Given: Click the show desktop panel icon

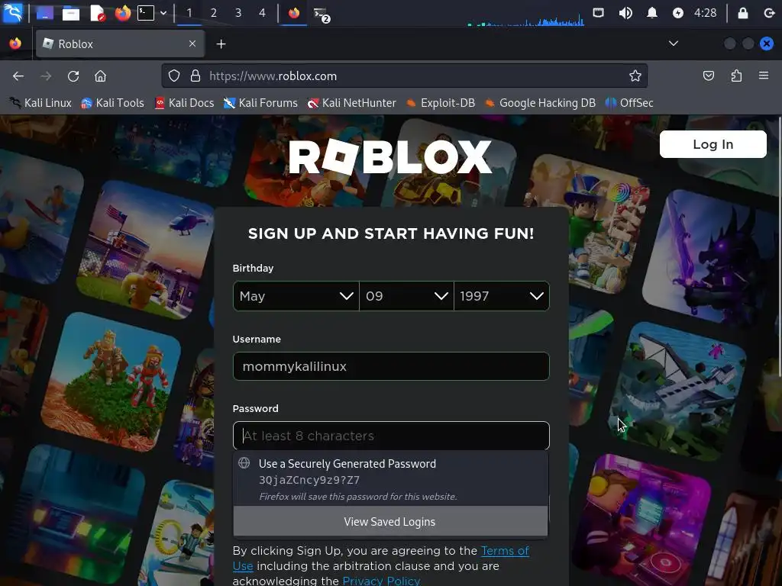Looking at the screenshot, I should pyautogui.click(x=45, y=13).
